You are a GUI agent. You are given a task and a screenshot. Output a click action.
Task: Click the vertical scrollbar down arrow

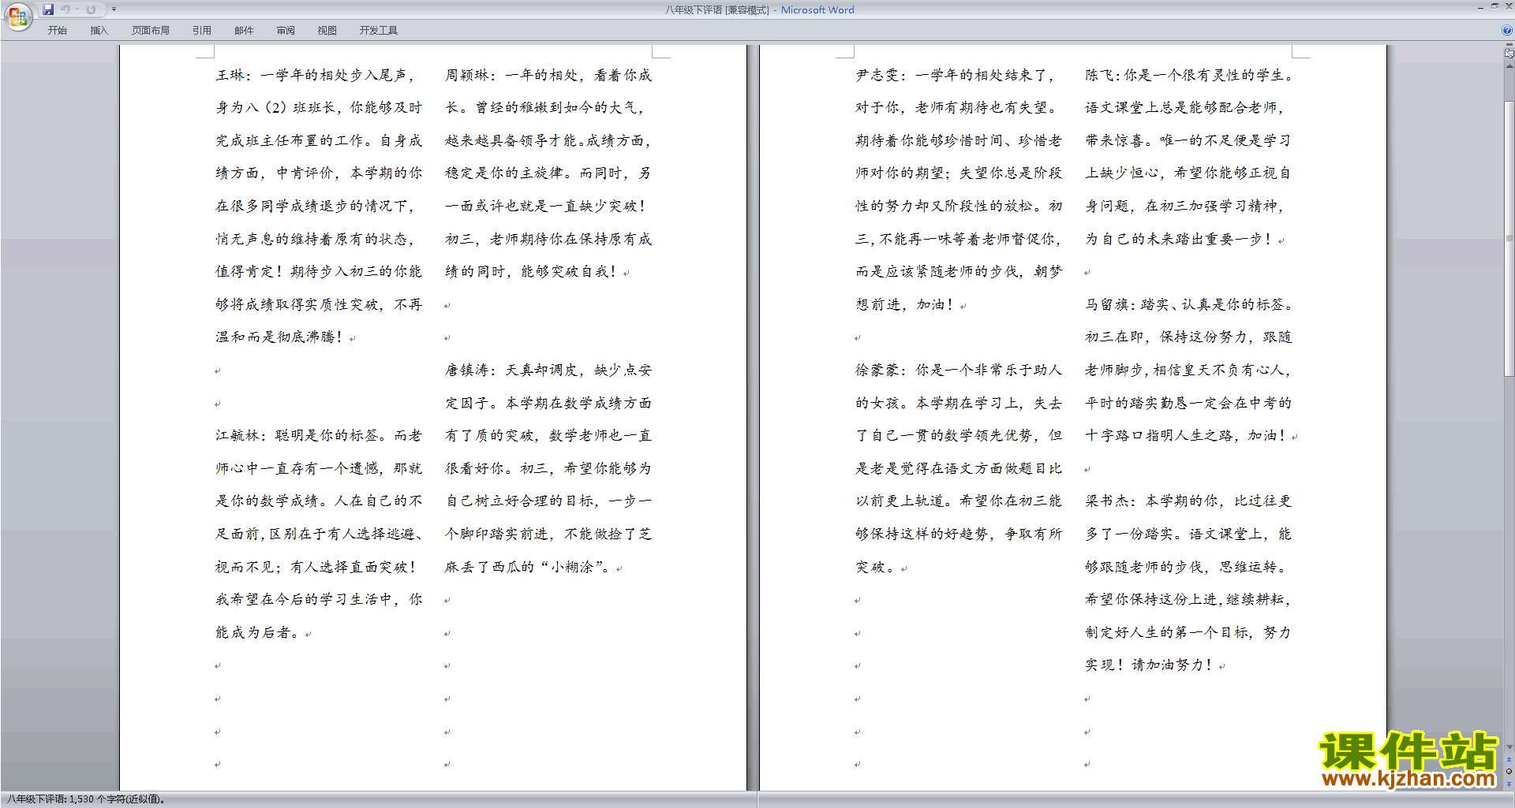coord(1509,747)
